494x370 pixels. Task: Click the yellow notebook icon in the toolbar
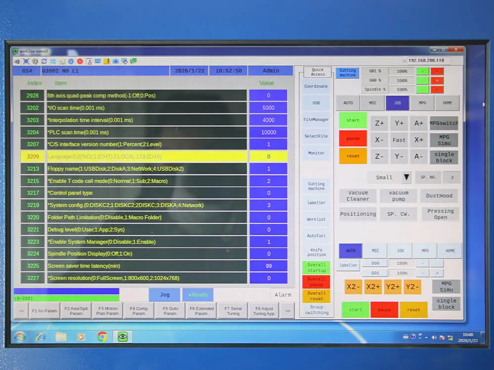point(107,61)
